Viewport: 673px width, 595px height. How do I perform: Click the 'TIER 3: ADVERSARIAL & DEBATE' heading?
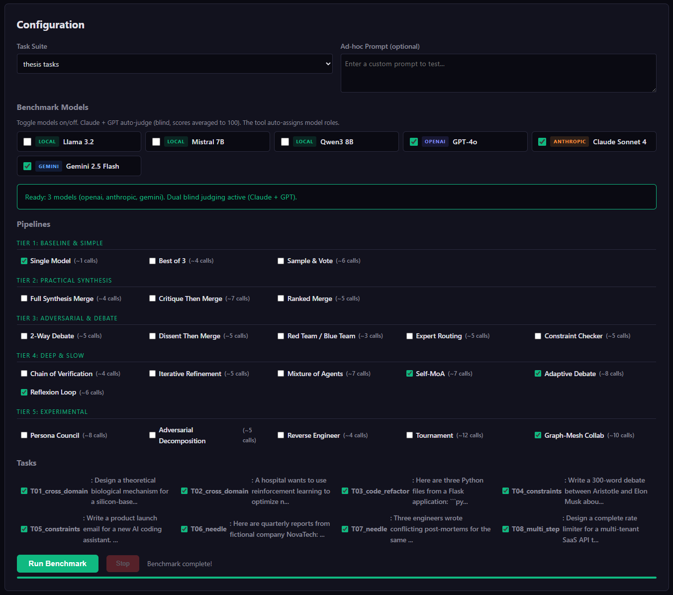click(x=67, y=318)
